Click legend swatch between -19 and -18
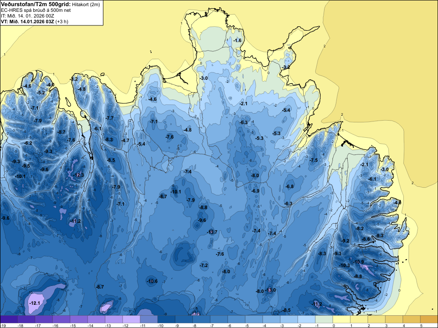This screenshot has width=438, height=328. click(x=9, y=319)
